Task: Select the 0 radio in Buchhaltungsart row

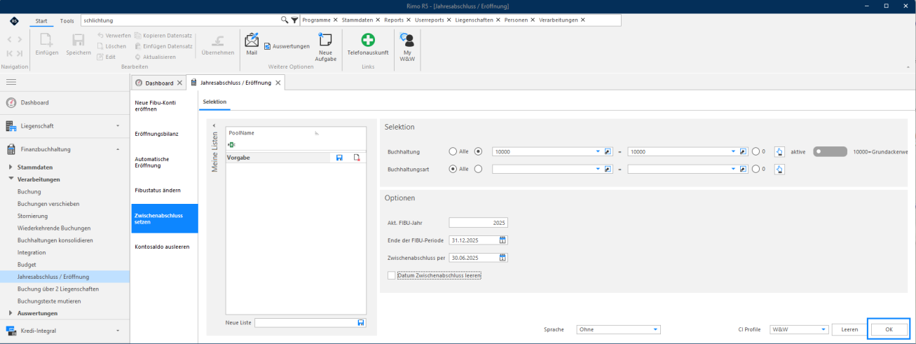Action: click(x=756, y=169)
